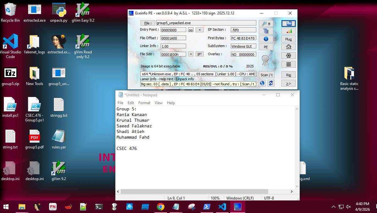Select the unpack.py desktop icon

click(59, 13)
